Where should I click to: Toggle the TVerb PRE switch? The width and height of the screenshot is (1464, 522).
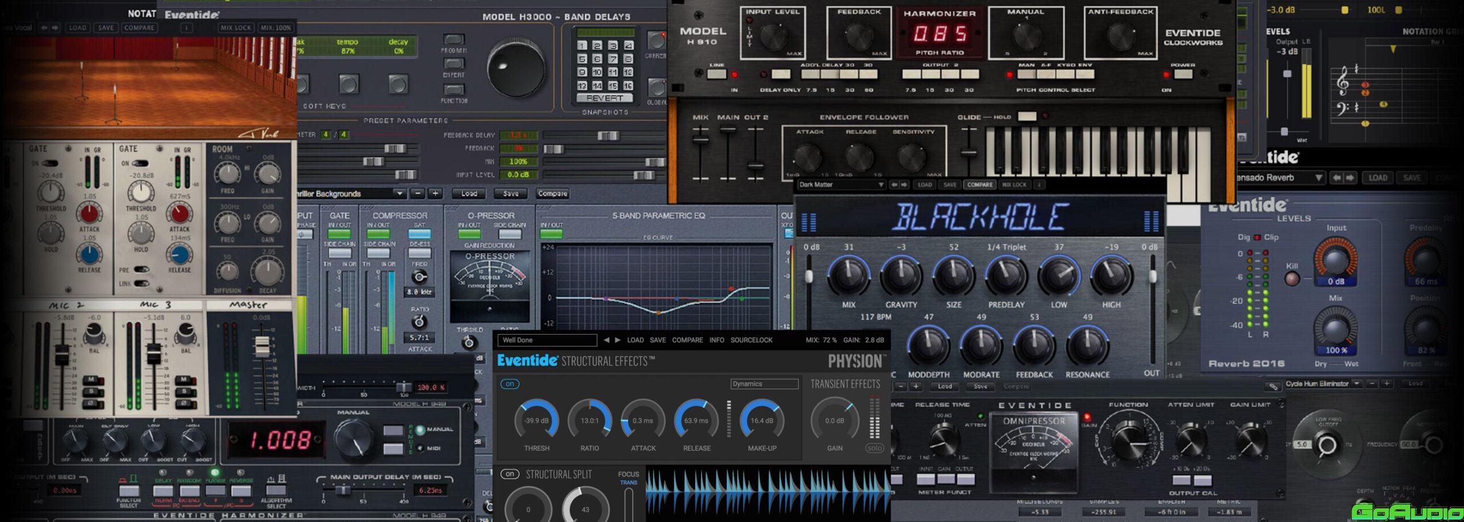[x=141, y=270]
